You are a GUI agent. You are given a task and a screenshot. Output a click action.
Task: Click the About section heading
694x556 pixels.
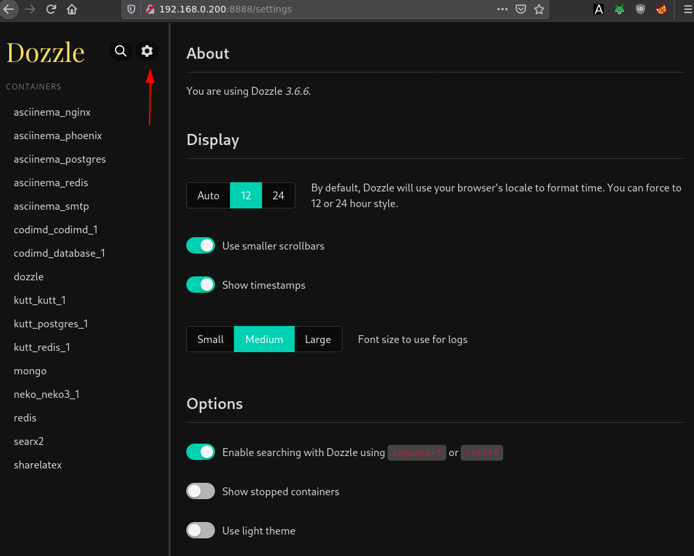(208, 54)
